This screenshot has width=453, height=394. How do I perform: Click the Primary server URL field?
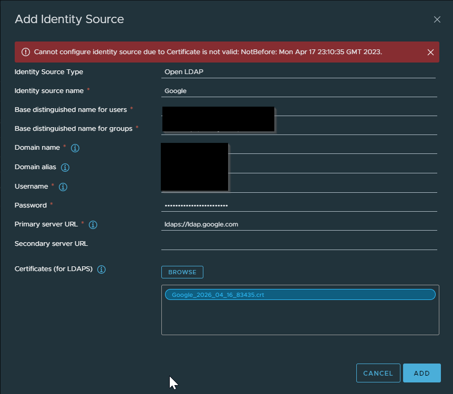click(298, 224)
